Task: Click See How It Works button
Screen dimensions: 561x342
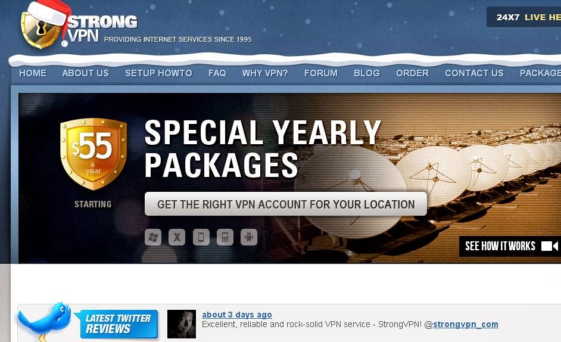Action: pyautogui.click(x=510, y=246)
